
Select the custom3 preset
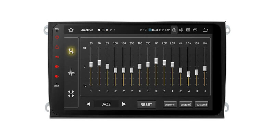[x=202, y=104]
